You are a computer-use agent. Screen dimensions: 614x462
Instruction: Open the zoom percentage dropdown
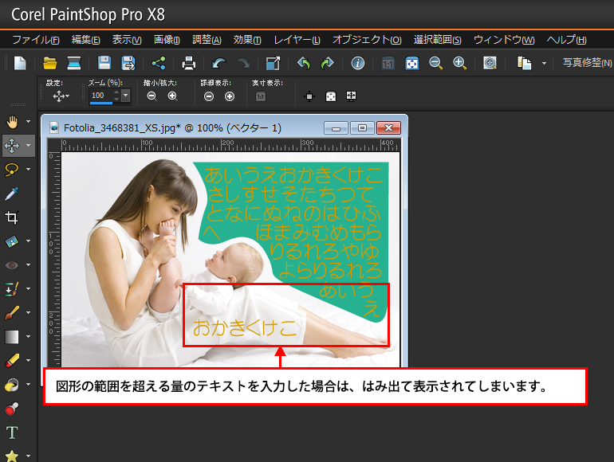point(126,95)
